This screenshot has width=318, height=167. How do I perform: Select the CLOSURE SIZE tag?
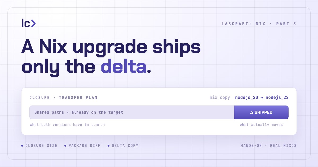coord(39,146)
